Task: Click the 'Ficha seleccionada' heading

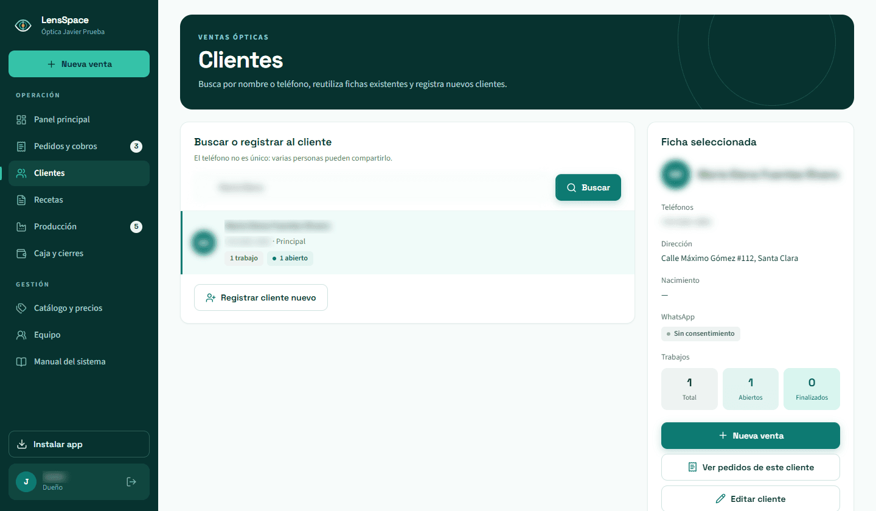Action: pos(709,142)
